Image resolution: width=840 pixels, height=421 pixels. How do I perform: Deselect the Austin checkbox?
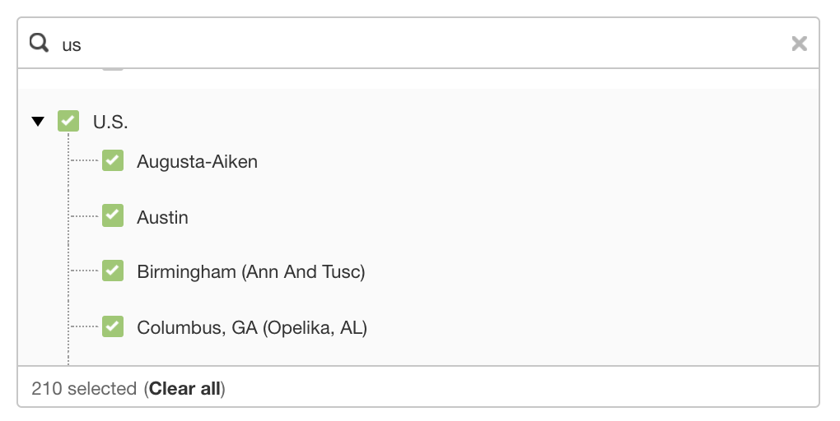[x=113, y=215]
